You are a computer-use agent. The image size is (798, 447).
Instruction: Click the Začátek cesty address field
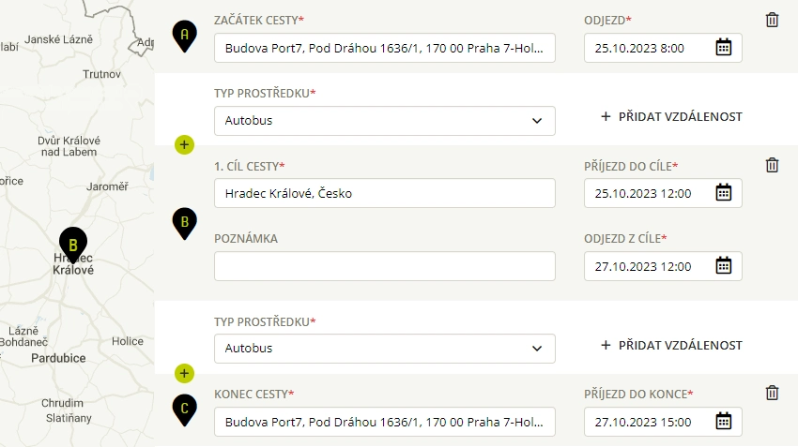tap(384, 48)
